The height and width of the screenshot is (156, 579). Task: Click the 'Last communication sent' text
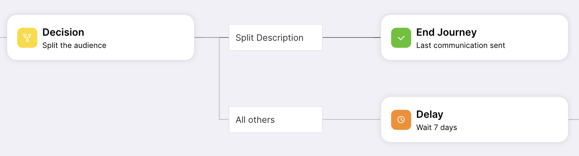[x=460, y=45]
